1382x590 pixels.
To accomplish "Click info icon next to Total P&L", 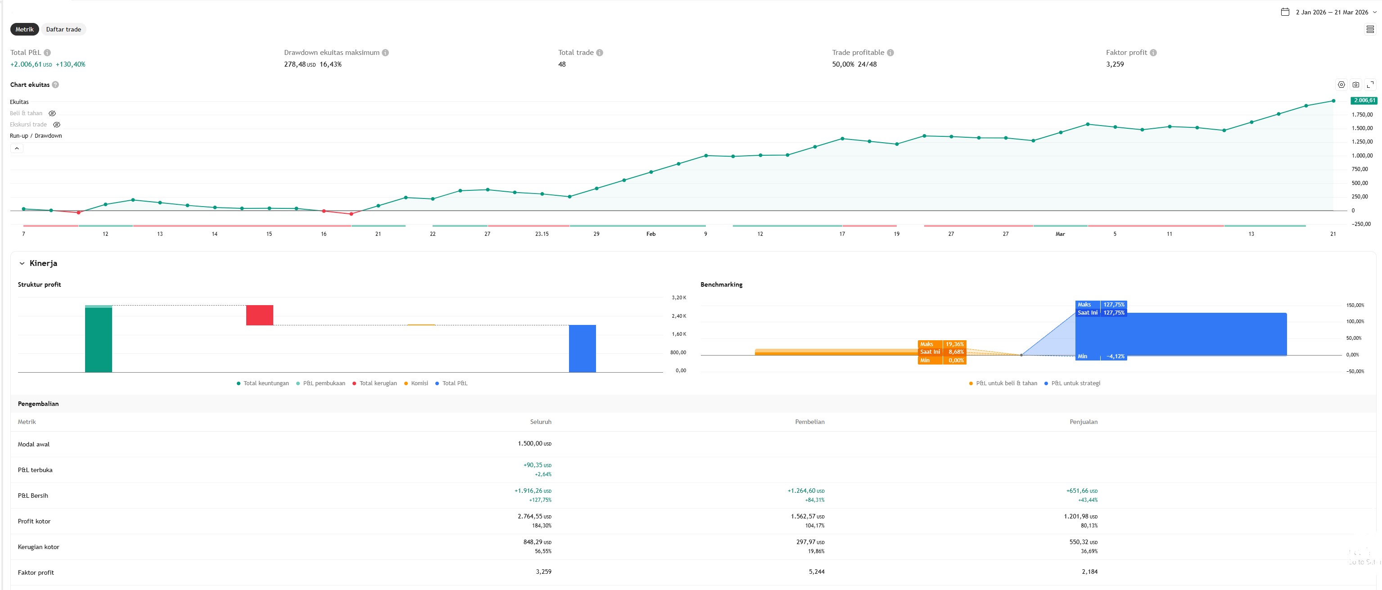I will click(x=47, y=53).
